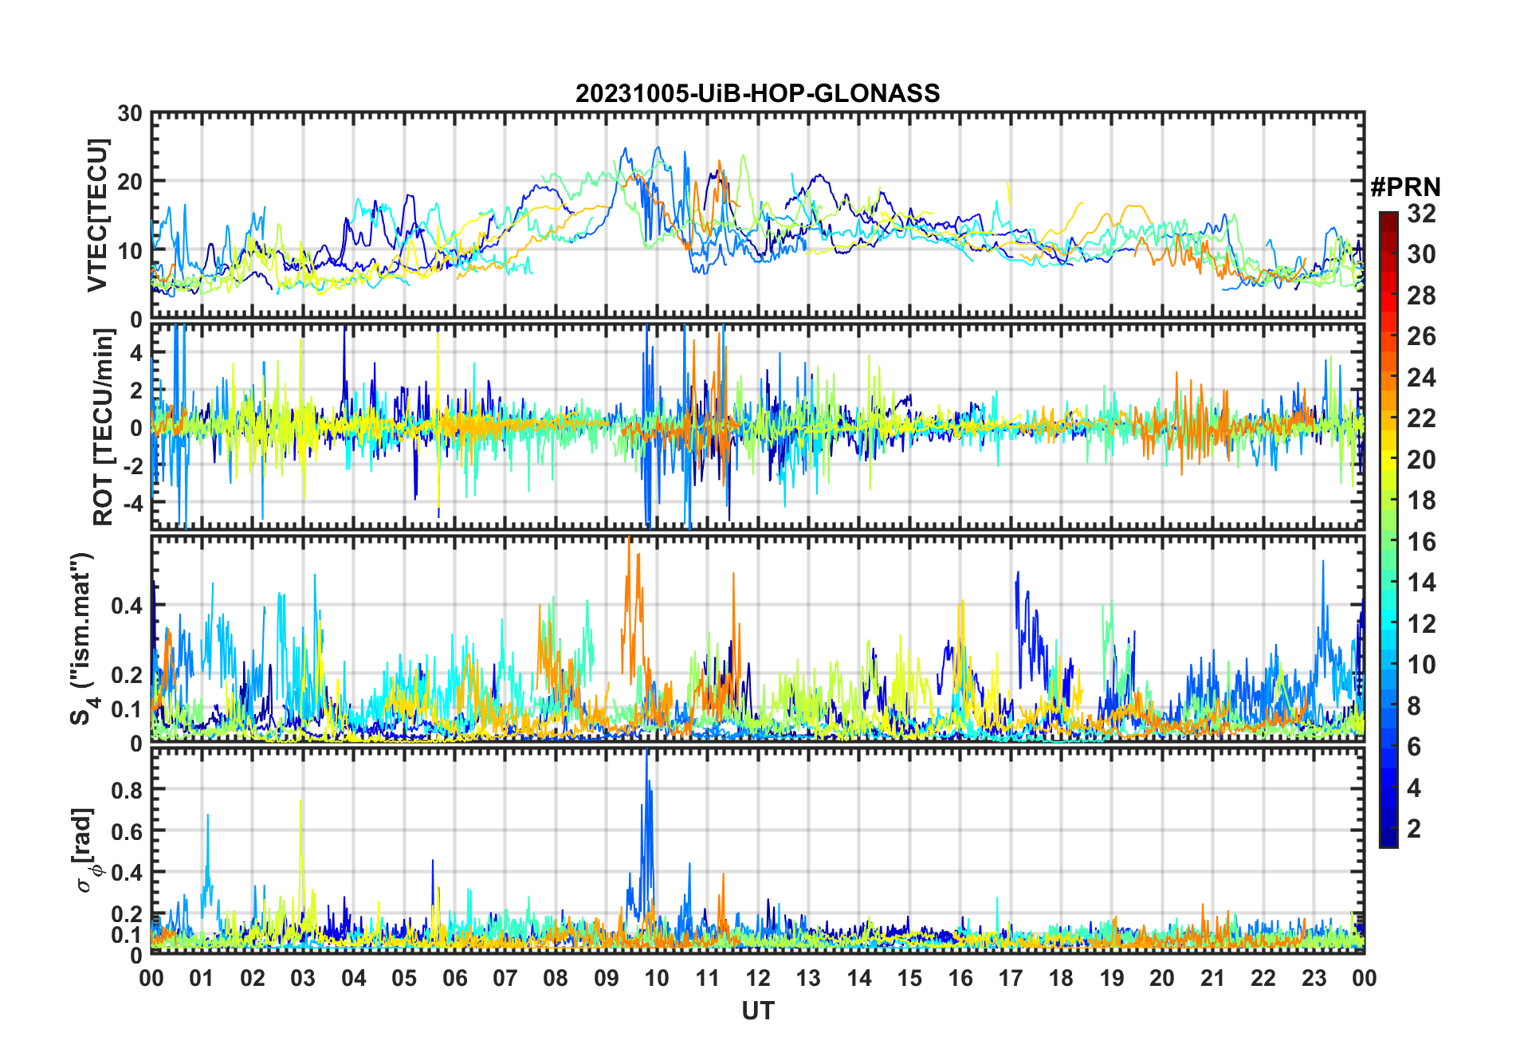Click the 0.8 tick label on the sigma-phi axis
1516x1060 pixels.
(126, 790)
